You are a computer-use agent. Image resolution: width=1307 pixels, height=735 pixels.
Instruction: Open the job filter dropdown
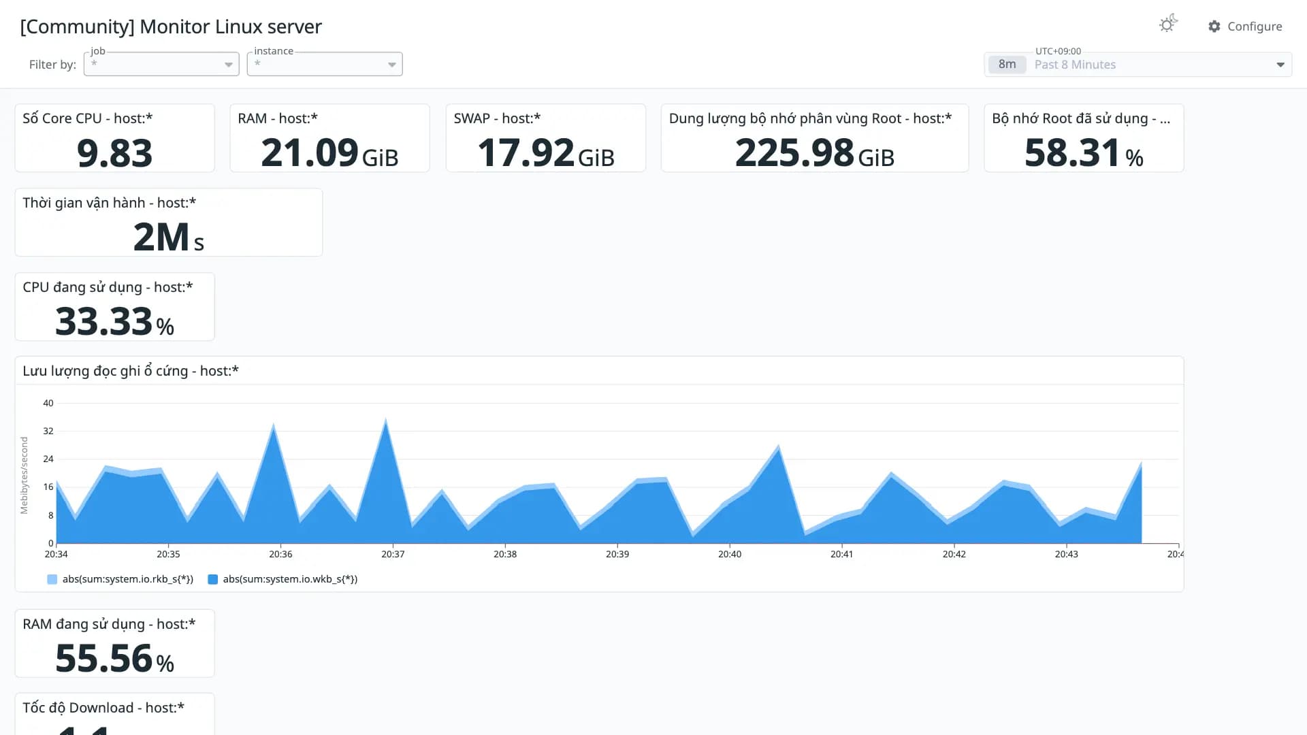pos(161,64)
